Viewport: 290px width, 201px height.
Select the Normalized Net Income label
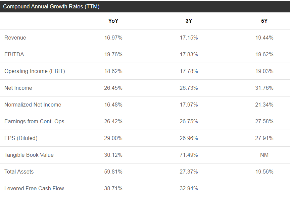click(x=33, y=105)
